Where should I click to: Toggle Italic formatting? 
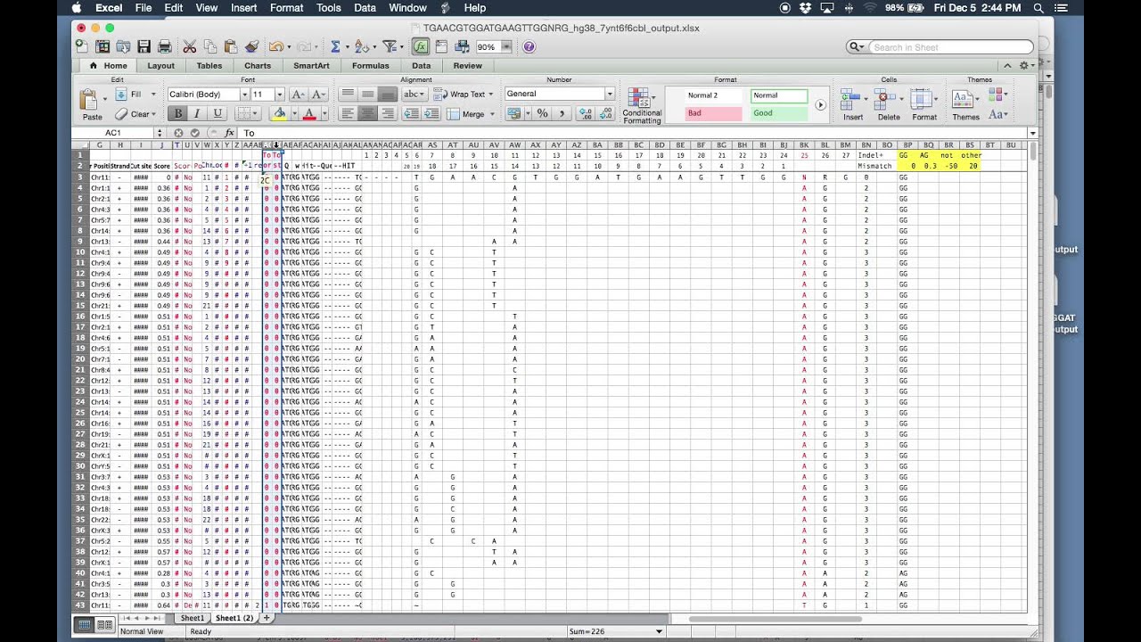[x=197, y=113]
